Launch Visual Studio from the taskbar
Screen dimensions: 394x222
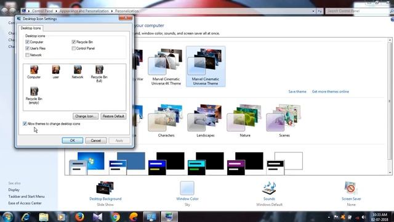[97, 216]
